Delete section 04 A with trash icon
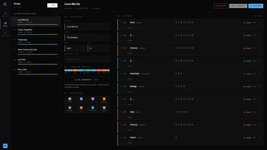Image resolution: width=267 pixels, height=150 pixels. [x=259, y=61]
